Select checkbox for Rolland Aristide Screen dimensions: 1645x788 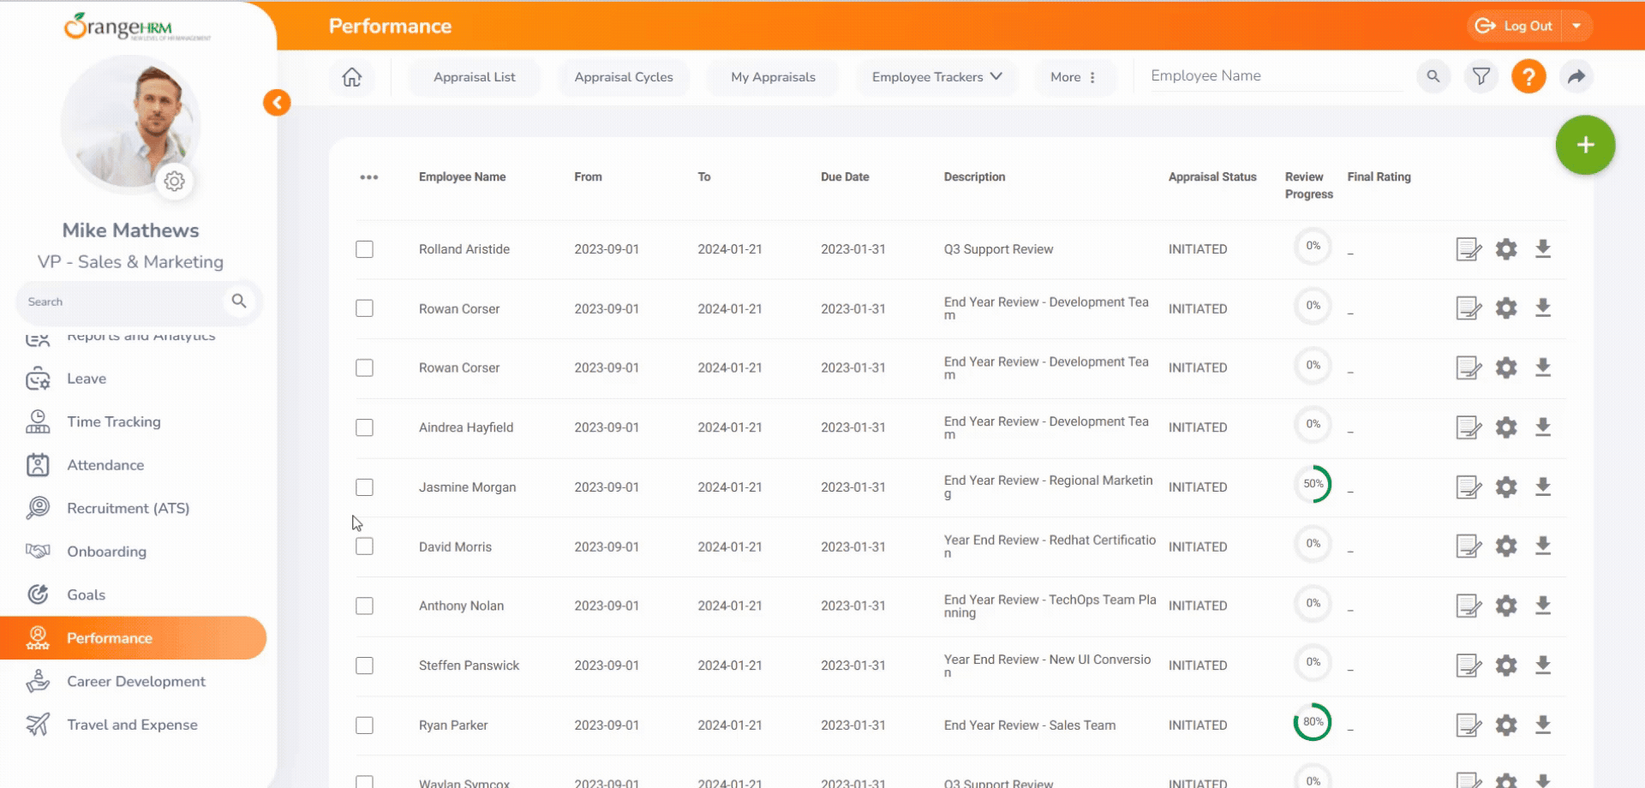pyautogui.click(x=364, y=249)
